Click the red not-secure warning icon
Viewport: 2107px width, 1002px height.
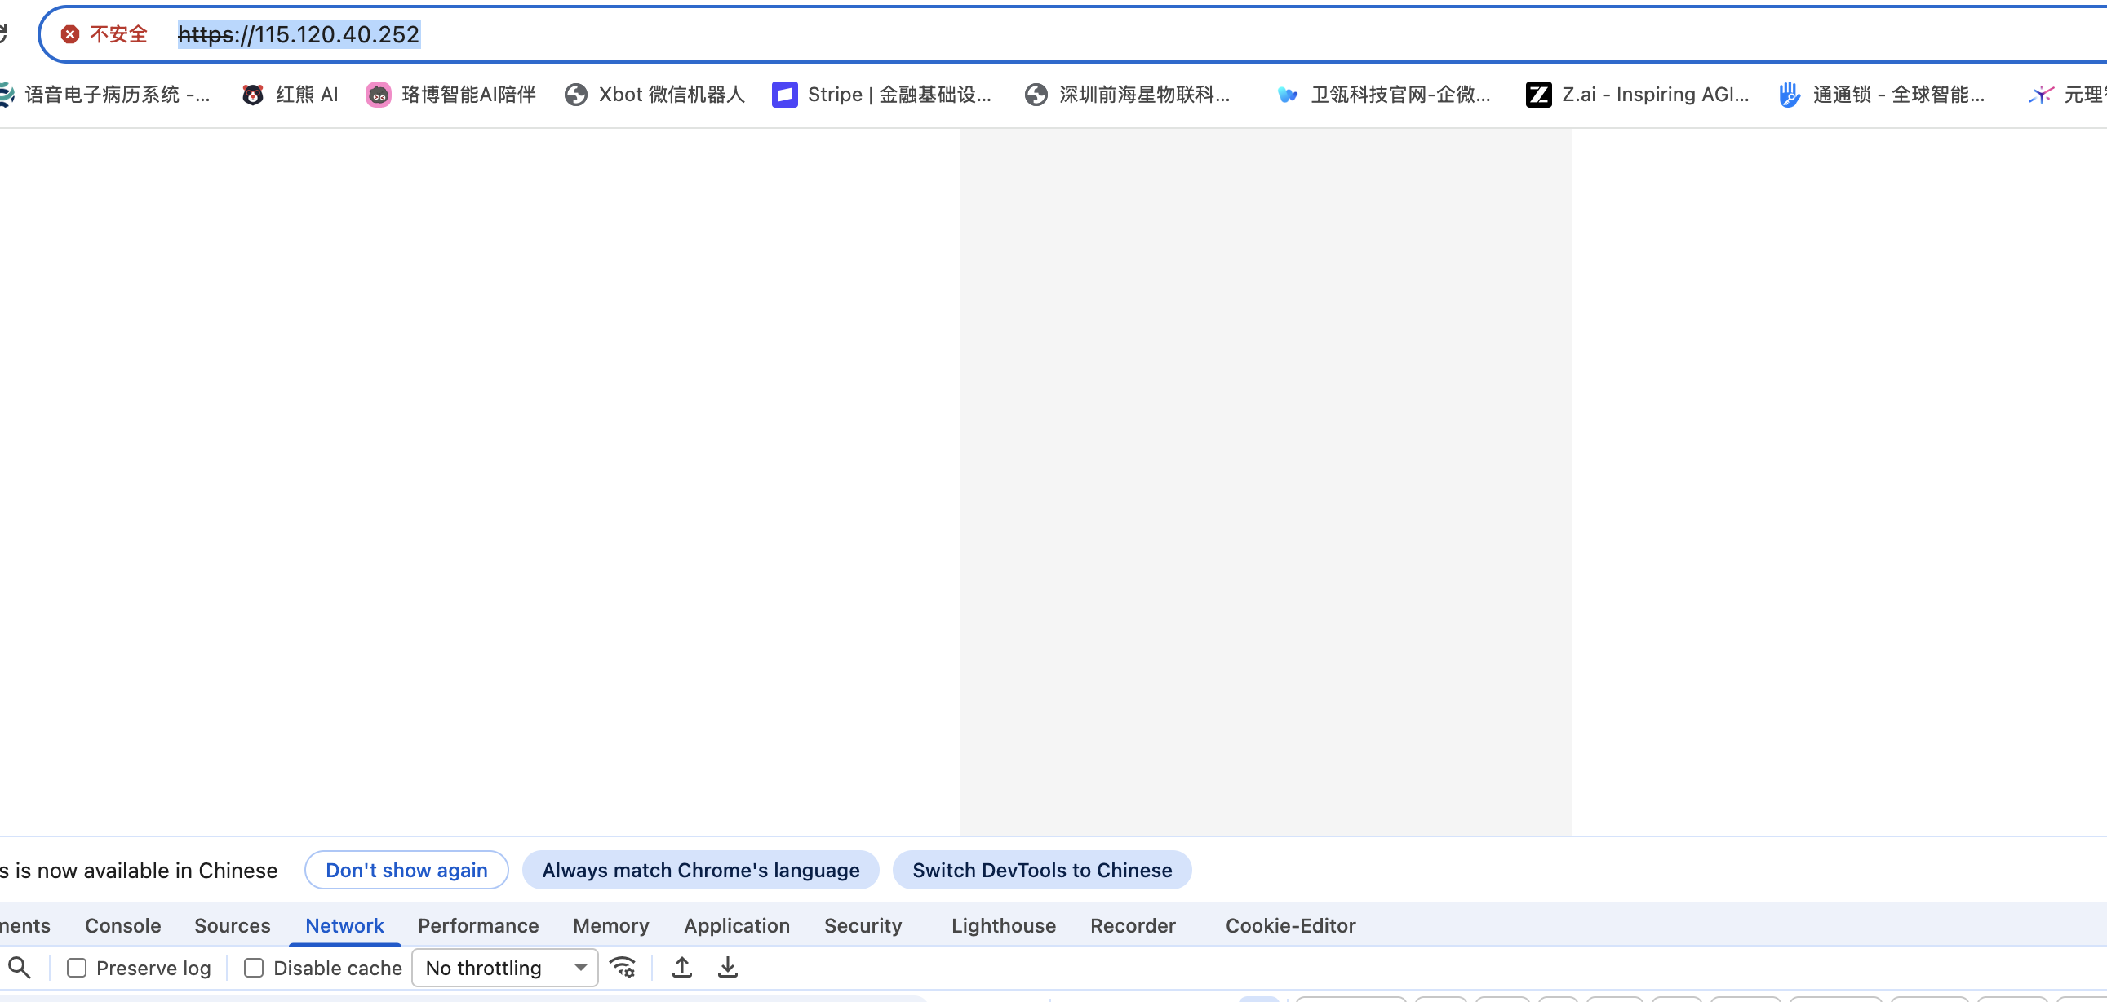click(70, 33)
